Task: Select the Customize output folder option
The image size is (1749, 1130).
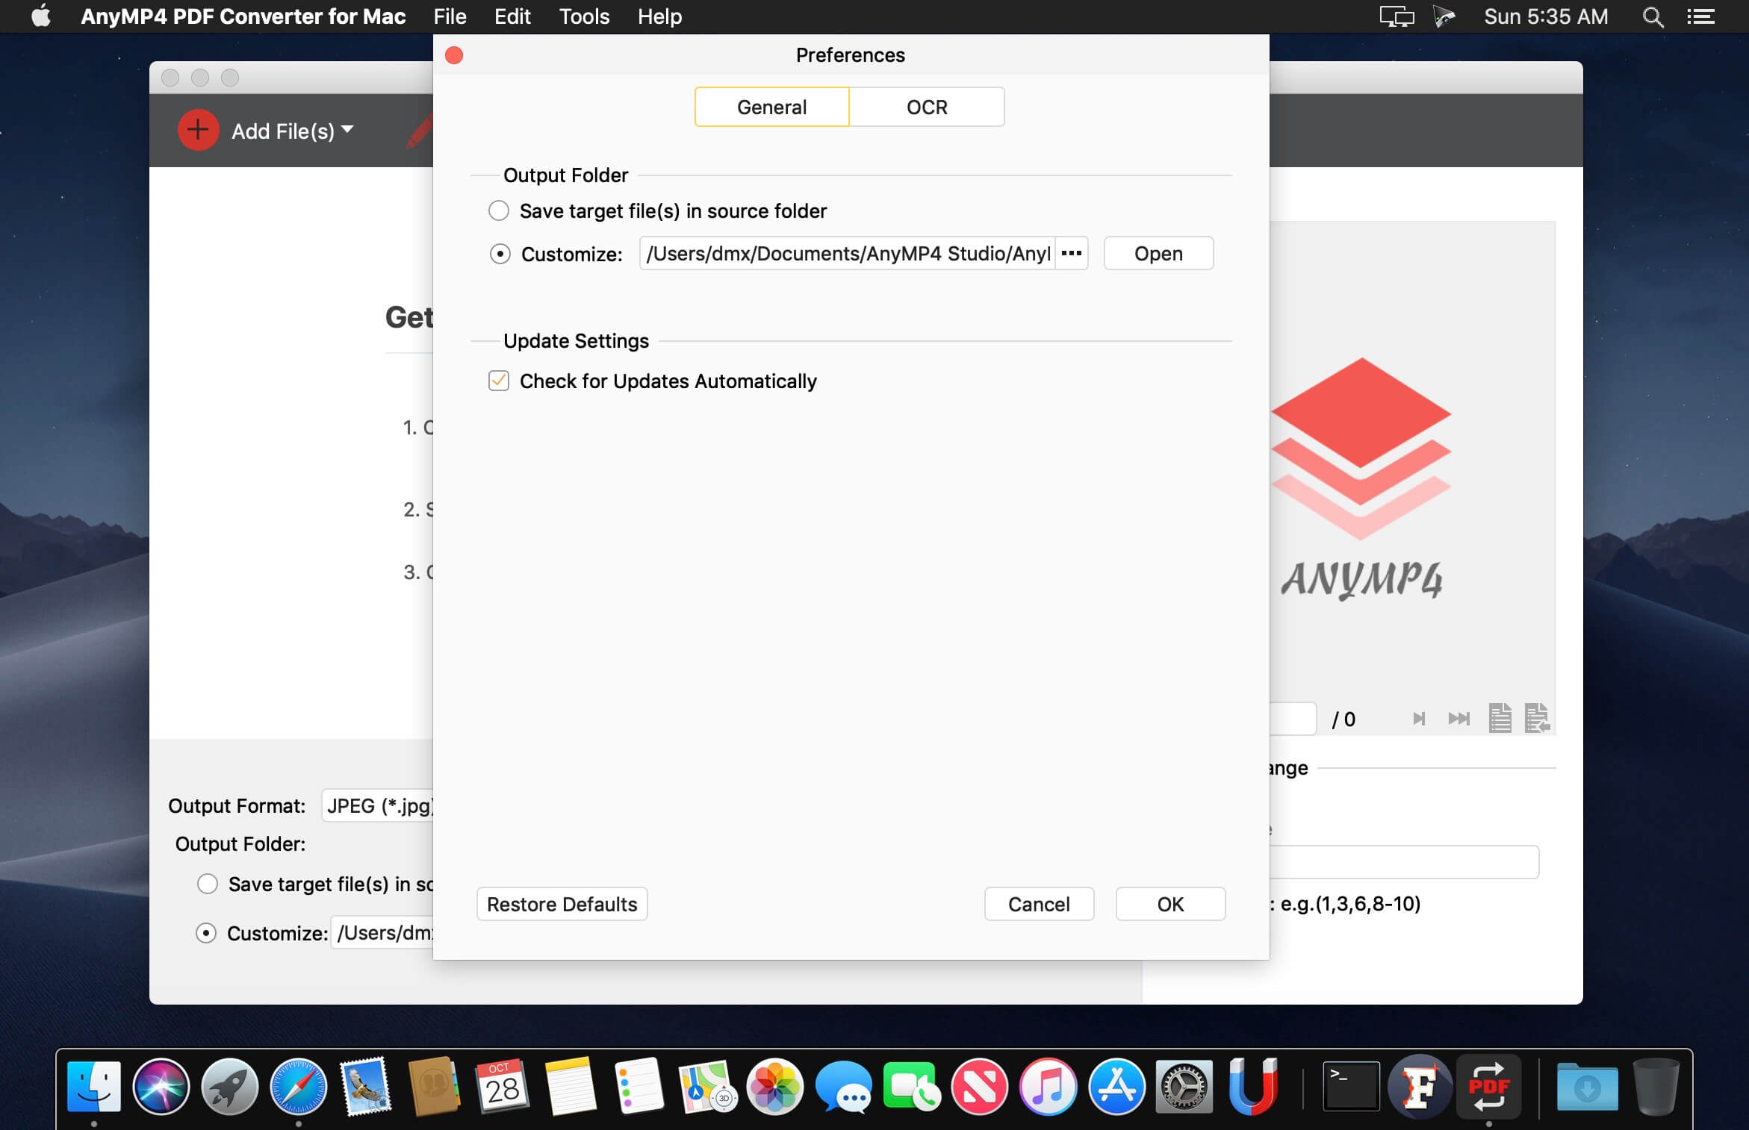Action: point(499,254)
